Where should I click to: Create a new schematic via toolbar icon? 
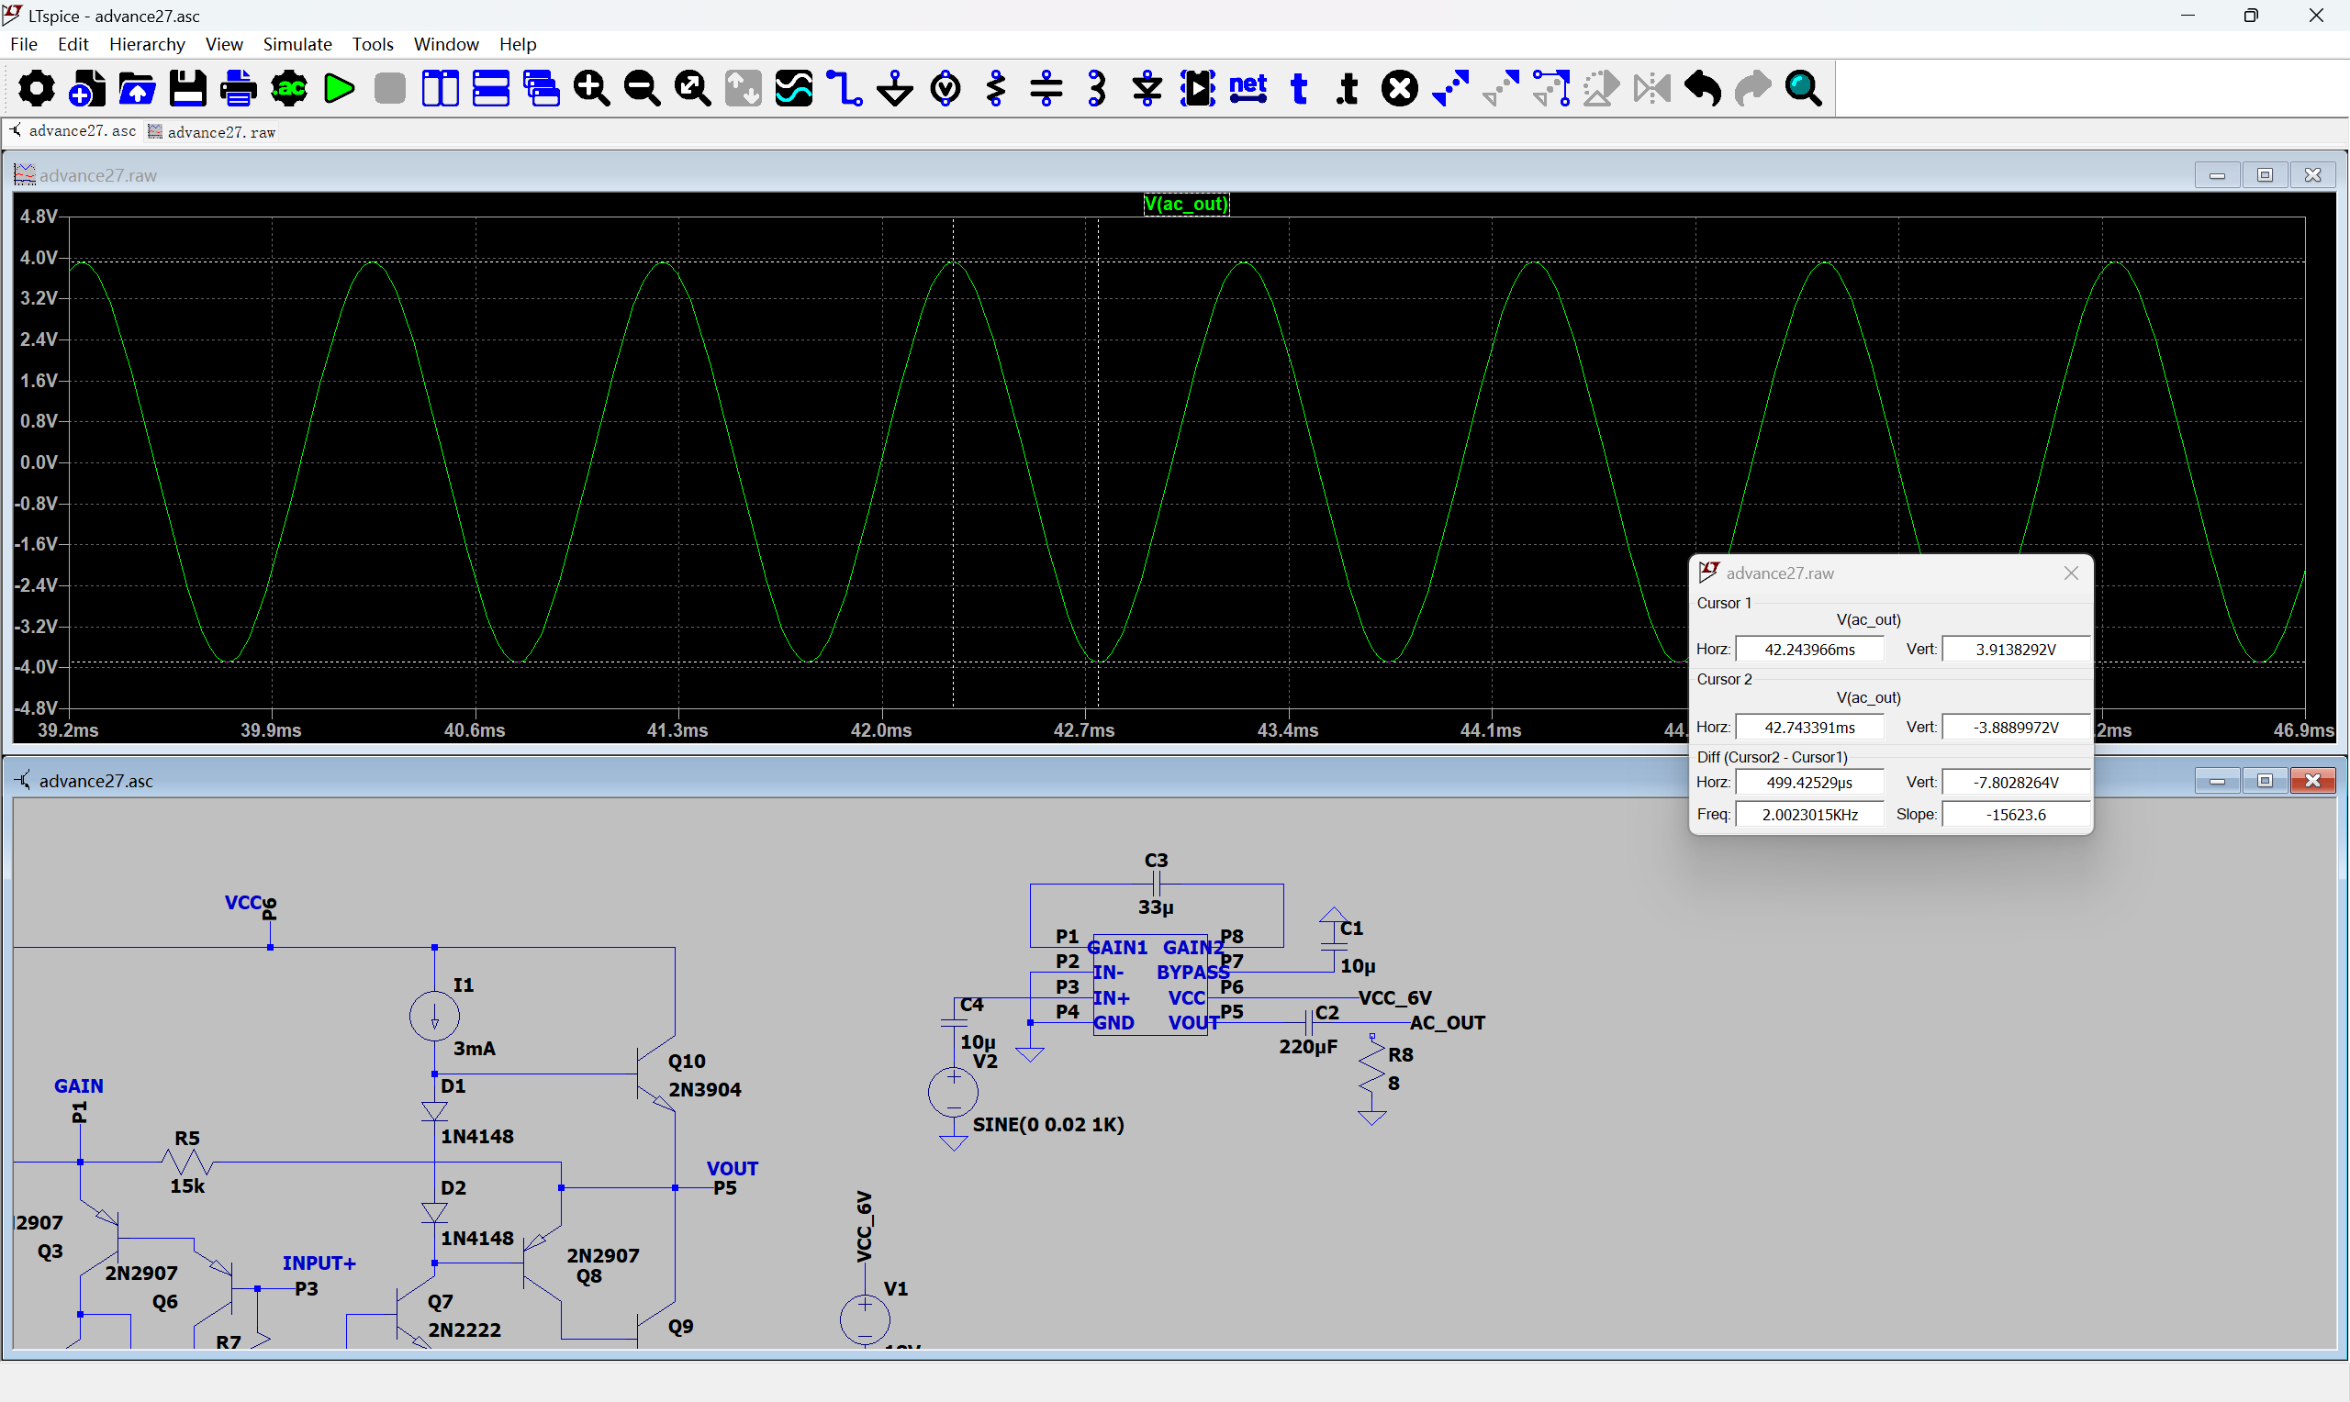[x=87, y=89]
